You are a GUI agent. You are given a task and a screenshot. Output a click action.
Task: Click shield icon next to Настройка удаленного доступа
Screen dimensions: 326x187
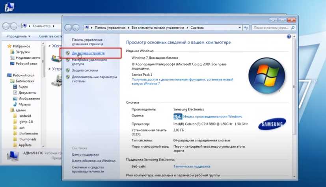click(x=68, y=60)
